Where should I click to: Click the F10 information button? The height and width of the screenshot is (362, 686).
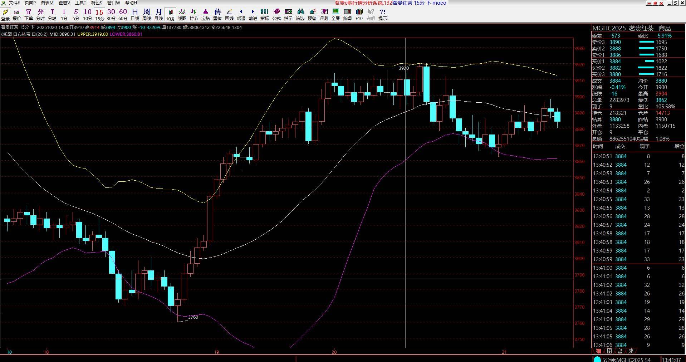click(x=359, y=15)
